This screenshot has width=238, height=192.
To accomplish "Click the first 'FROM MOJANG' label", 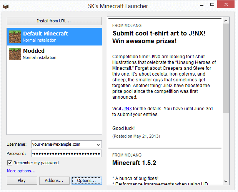I will point(127,25).
